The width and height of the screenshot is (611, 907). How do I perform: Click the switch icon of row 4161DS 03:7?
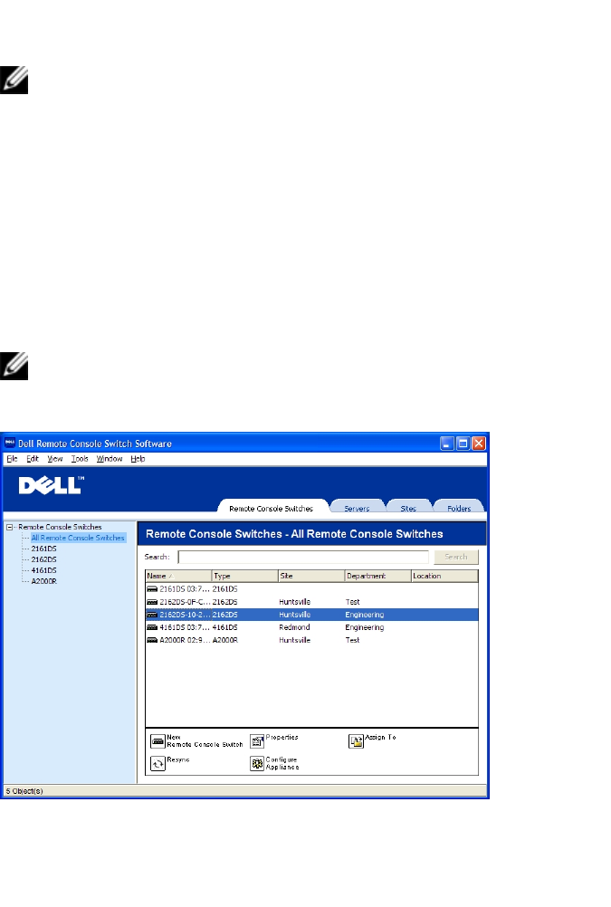tap(152, 627)
